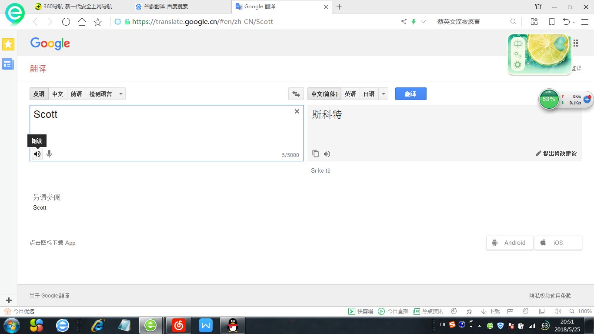Open QQ from the taskbar
Viewport: 594px width, 334px height.
click(x=233, y=325)
